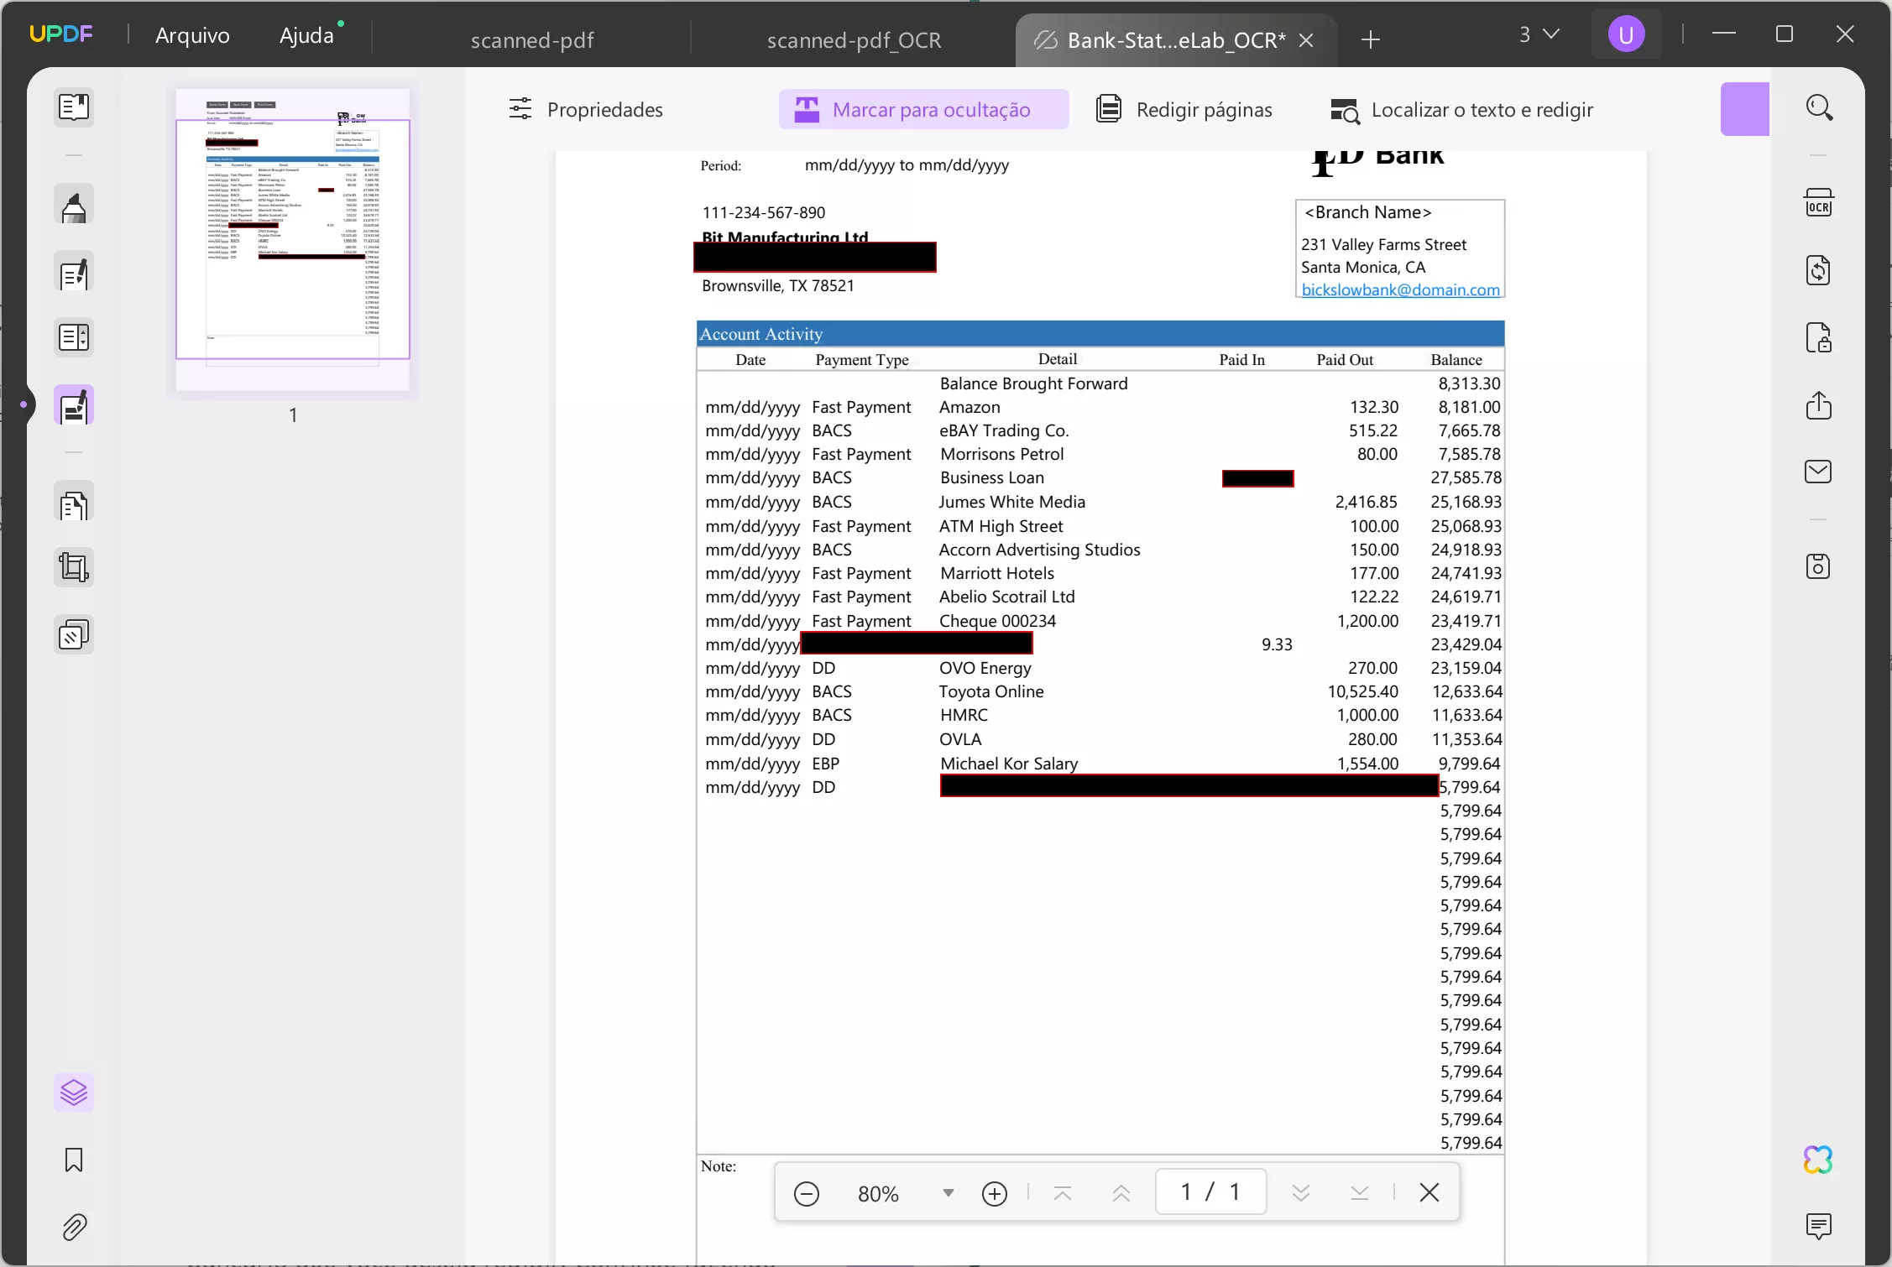Viewport: 1892px width, 1267px height.
Task: Click the Share export icon
Action: (1818, 405)
